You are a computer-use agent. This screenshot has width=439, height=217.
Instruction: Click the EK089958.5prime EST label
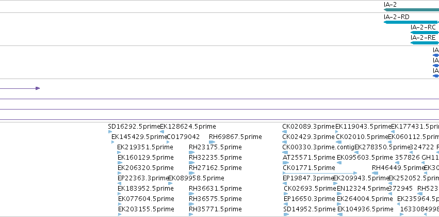[196, 178]
